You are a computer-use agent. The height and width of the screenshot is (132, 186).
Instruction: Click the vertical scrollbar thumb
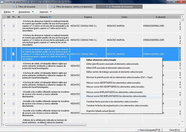tap(182, 19)
